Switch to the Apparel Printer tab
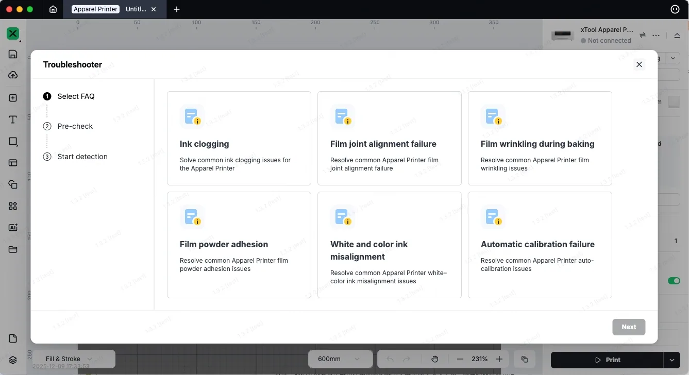This screenshot has width=689, height=375. tap(96, 9)
